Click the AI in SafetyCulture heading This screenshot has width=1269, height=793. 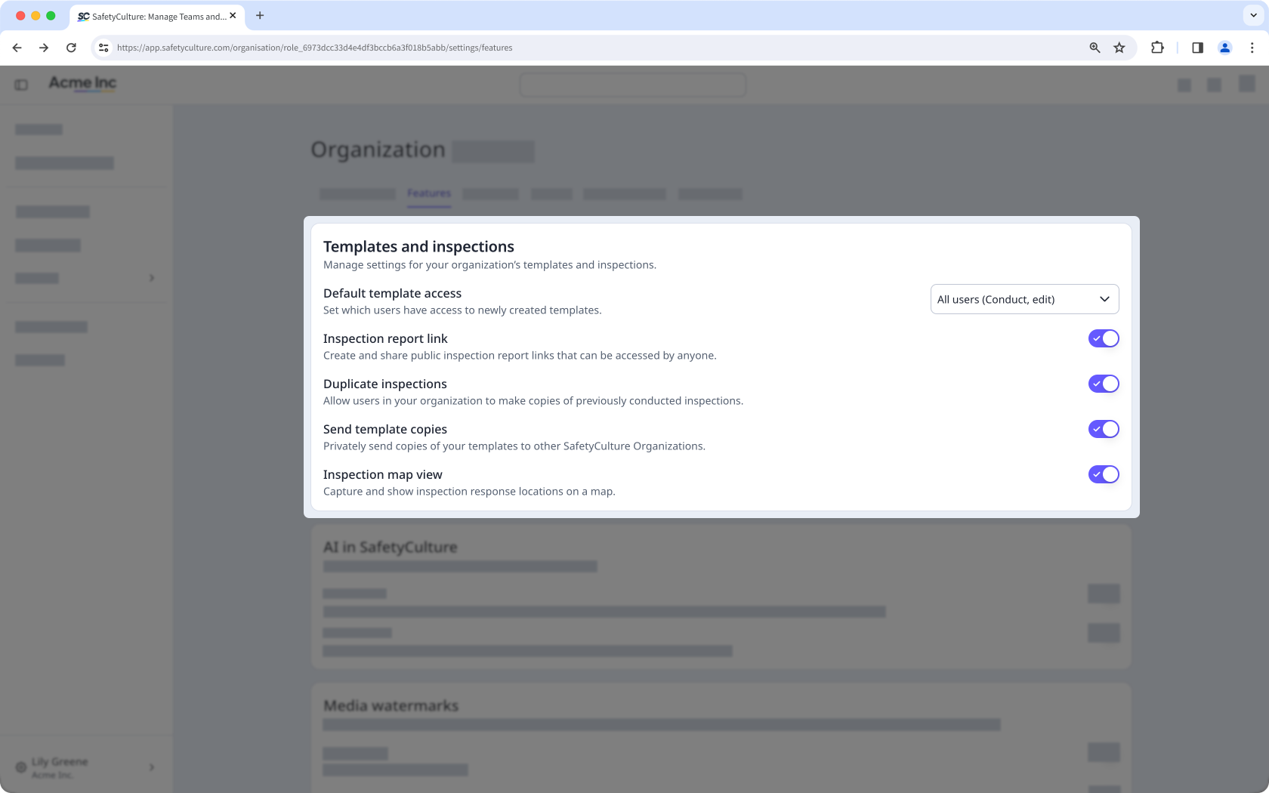pyautogui.click(x=391, y=547)
